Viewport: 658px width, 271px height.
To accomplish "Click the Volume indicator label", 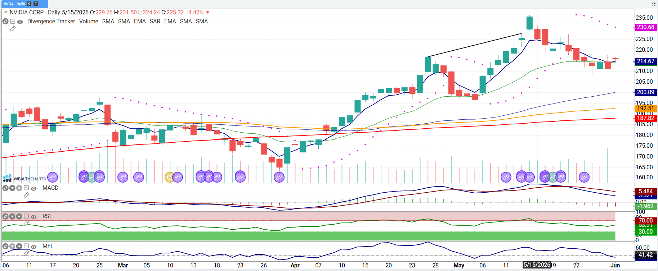I will coord(89,22).
